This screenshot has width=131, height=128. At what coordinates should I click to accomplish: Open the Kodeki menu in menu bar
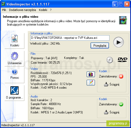pyautogui.click(x=43, y=10)
